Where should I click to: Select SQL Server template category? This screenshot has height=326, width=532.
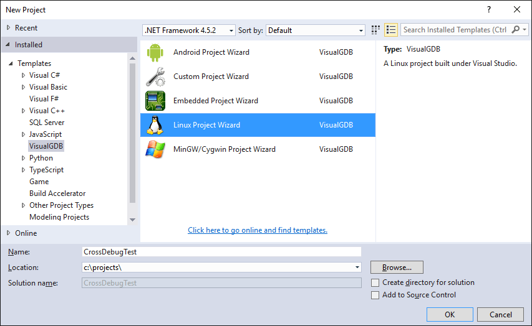tap(47, 123)
